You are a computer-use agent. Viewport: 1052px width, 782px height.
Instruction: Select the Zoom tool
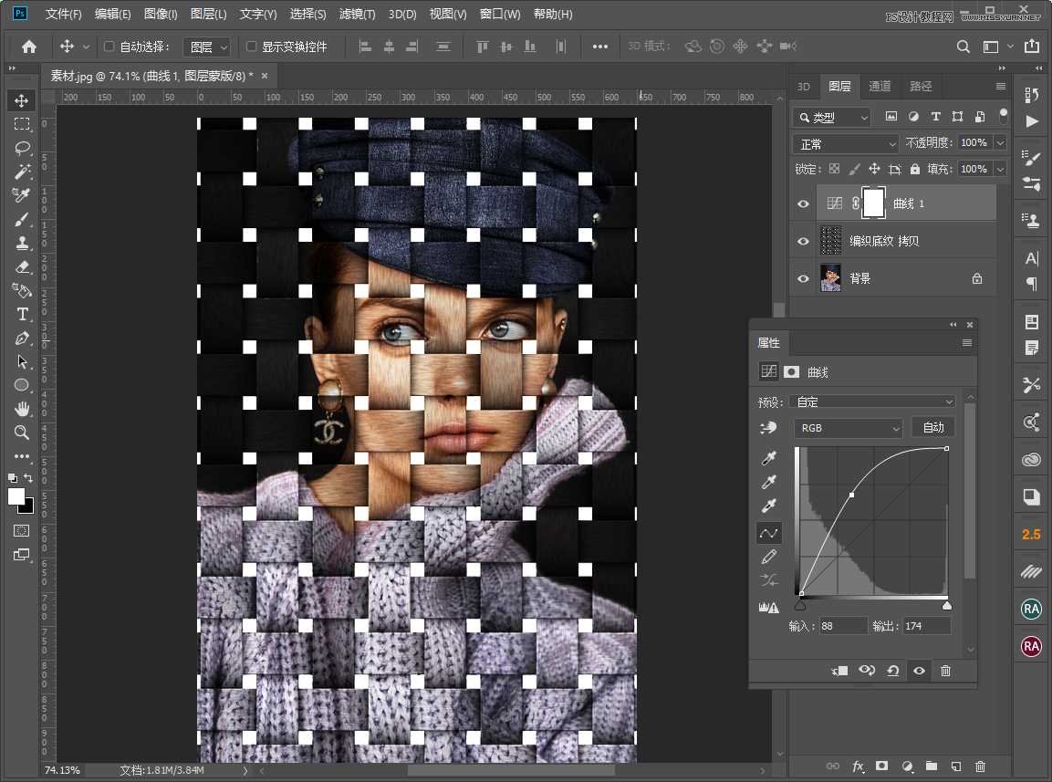coord(21,433)
